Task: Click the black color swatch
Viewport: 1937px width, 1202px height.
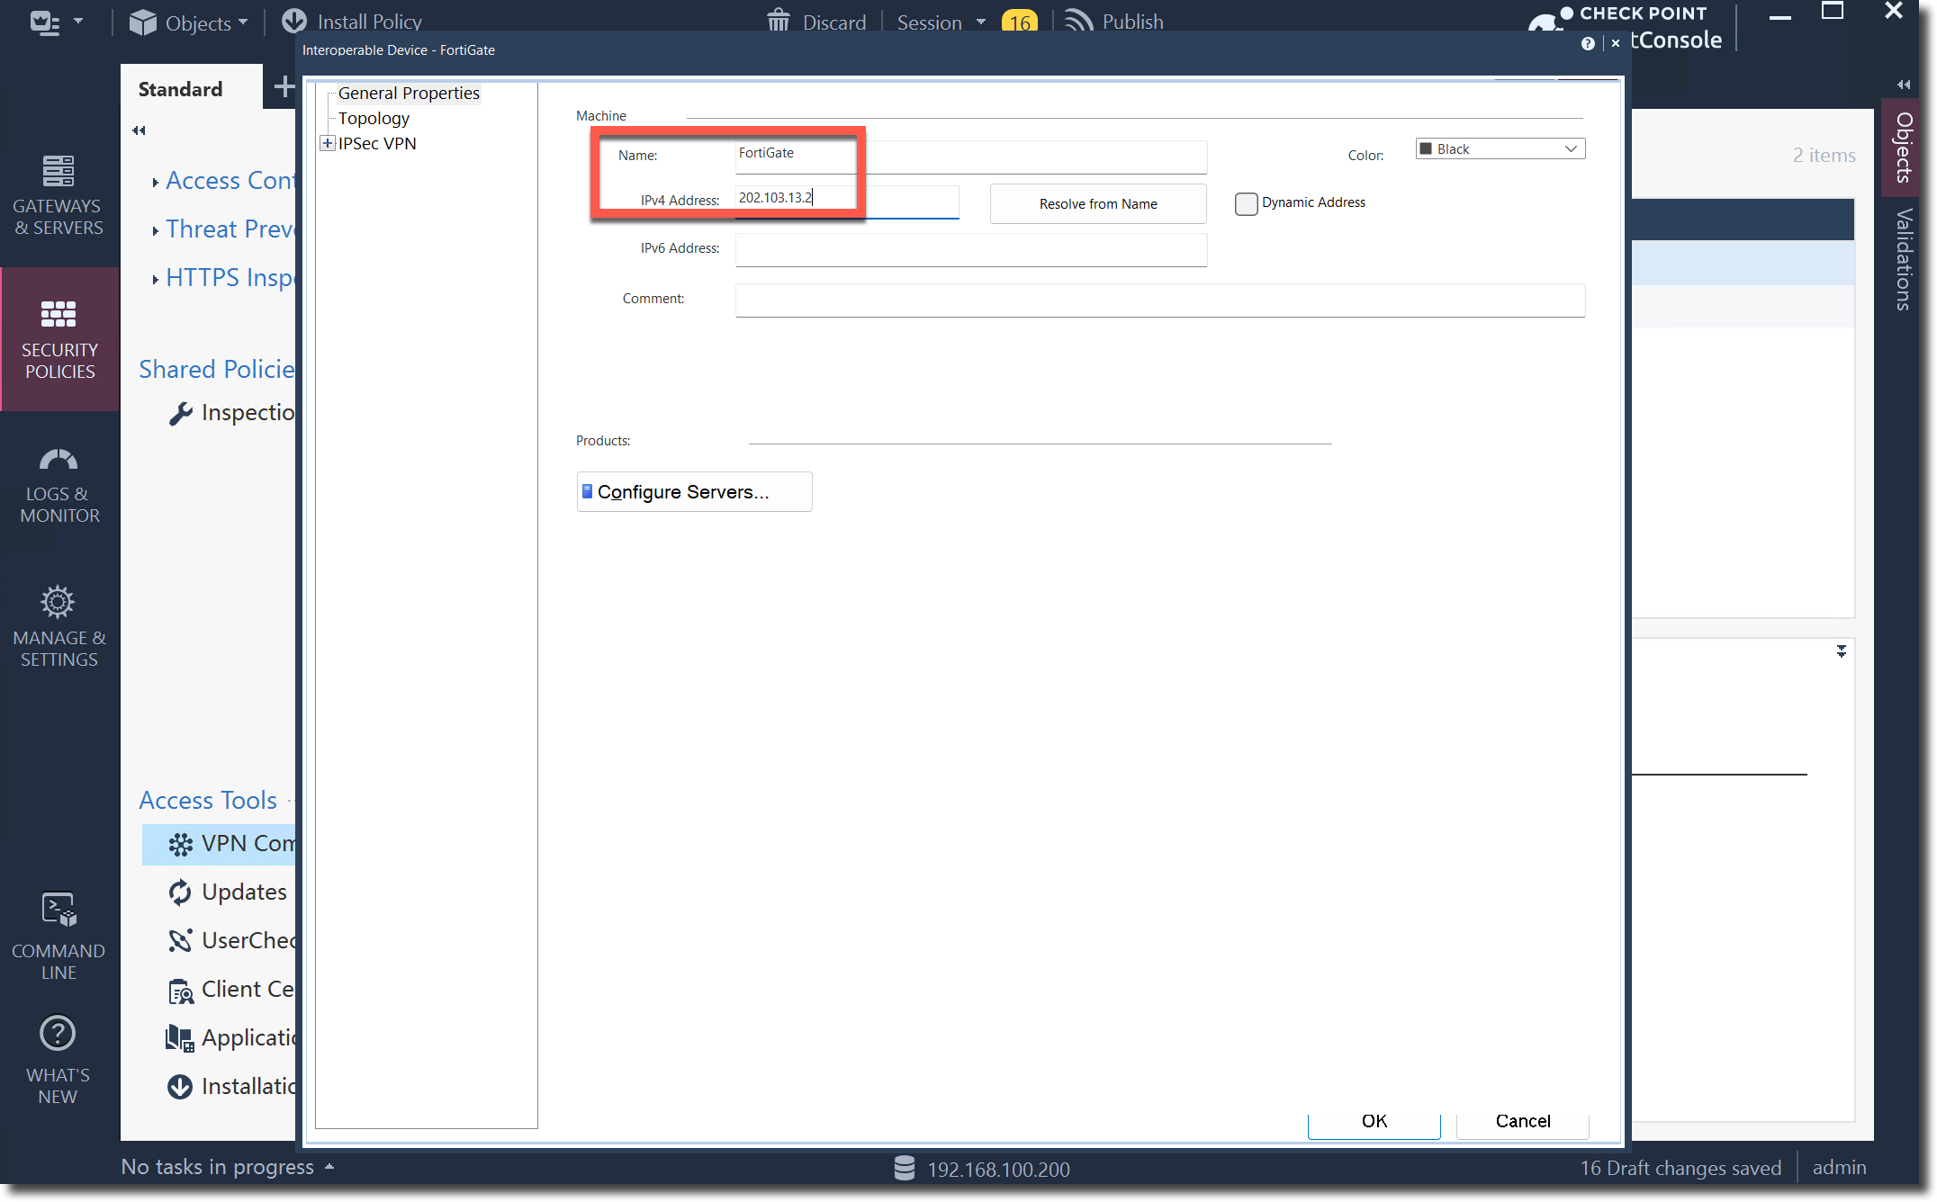Action: pos(1427,149)
